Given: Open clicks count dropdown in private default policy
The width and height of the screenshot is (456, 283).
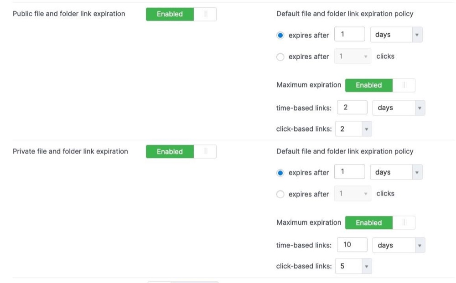Looking at the screenshot, I should [x=352, y=194].
